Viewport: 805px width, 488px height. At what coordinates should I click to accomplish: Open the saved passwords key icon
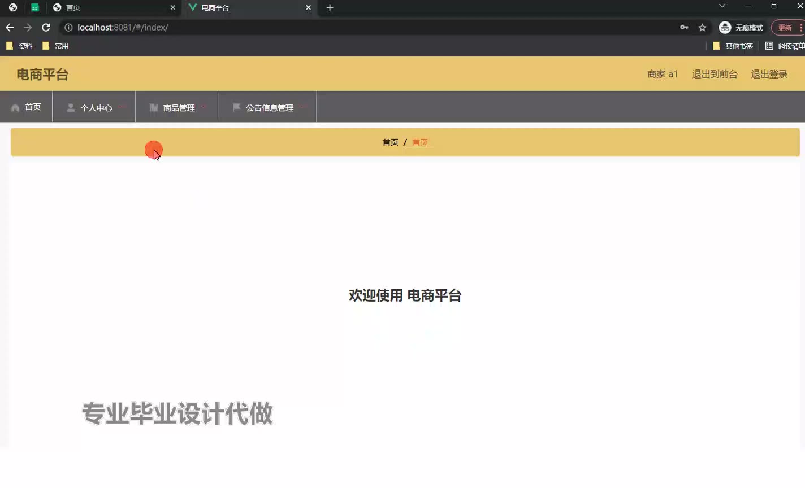click(684, 27)
